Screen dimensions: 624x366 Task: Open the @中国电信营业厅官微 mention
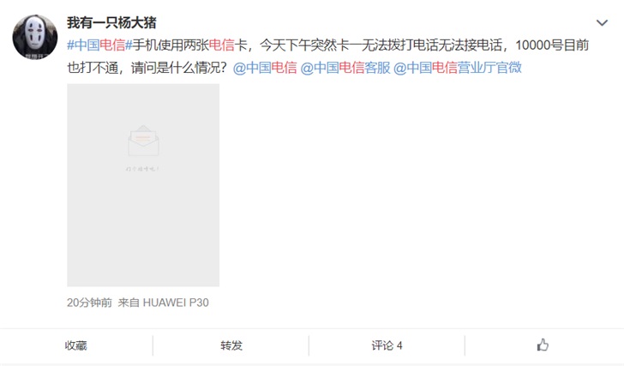coord(458,68)
